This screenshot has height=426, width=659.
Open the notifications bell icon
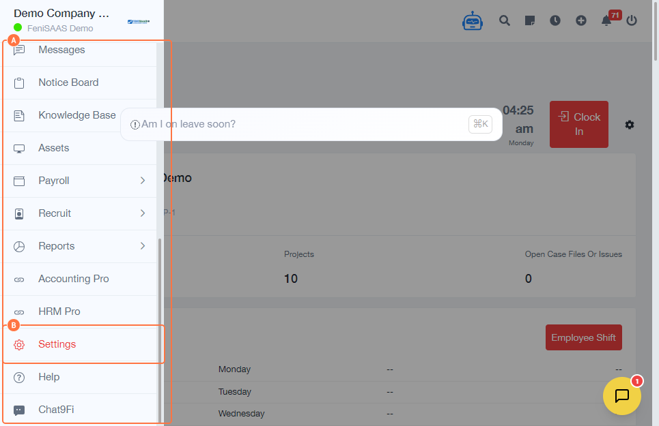[x=606, y=20]
